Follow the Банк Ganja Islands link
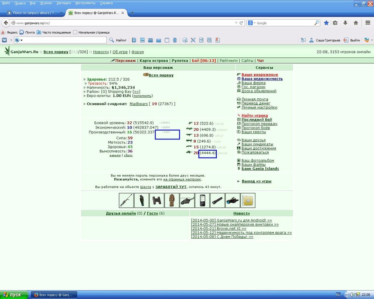This screenshot has width=374, height=299. tap(260, 168)
